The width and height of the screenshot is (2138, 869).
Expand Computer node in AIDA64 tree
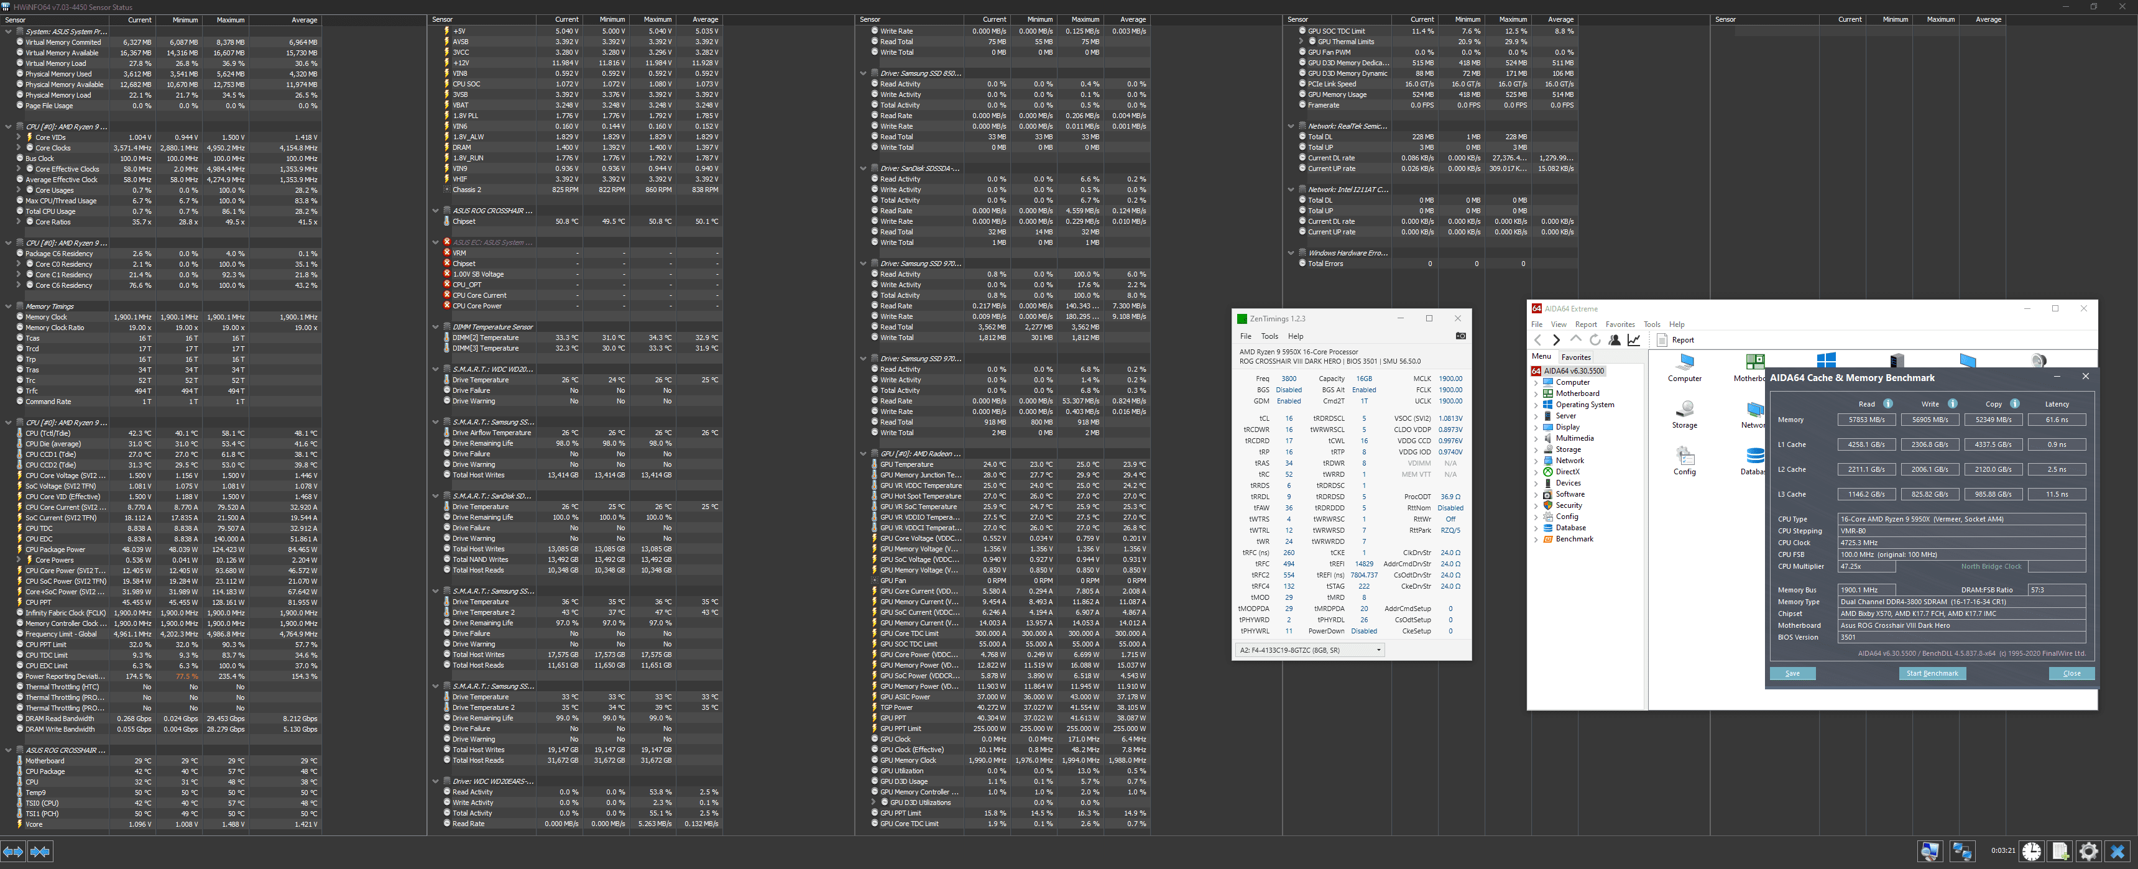pyautogui.click(x=1536, y=383)
